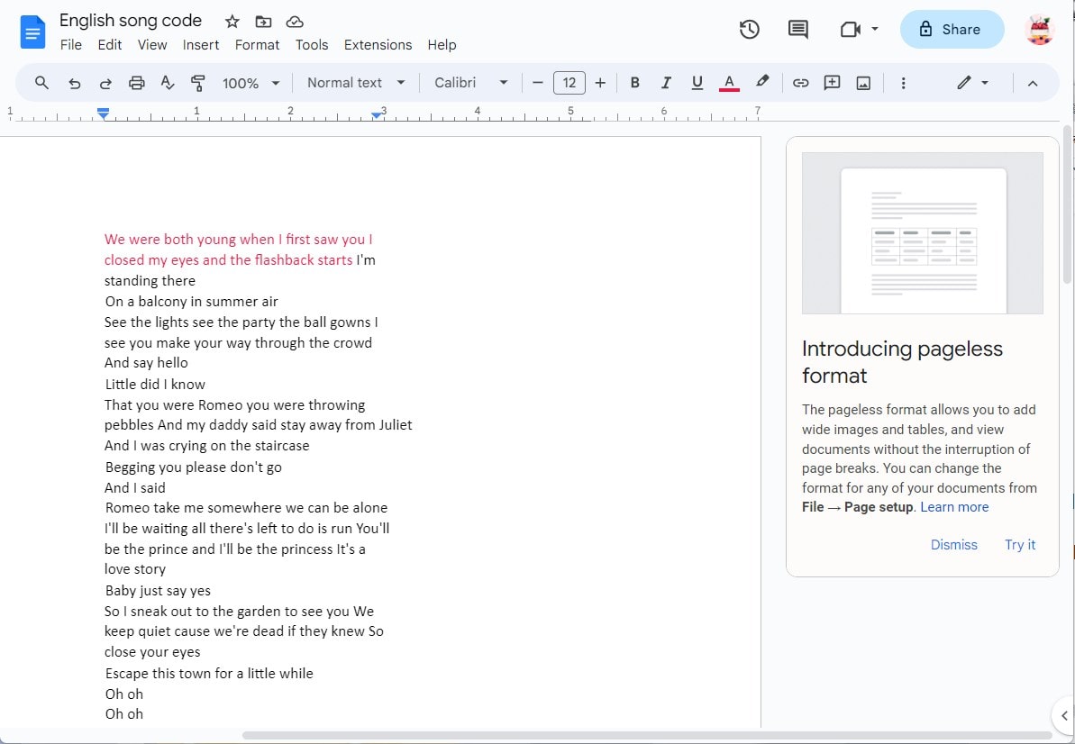
Task: Toggle bold formatting
Action: click(634, 82)
